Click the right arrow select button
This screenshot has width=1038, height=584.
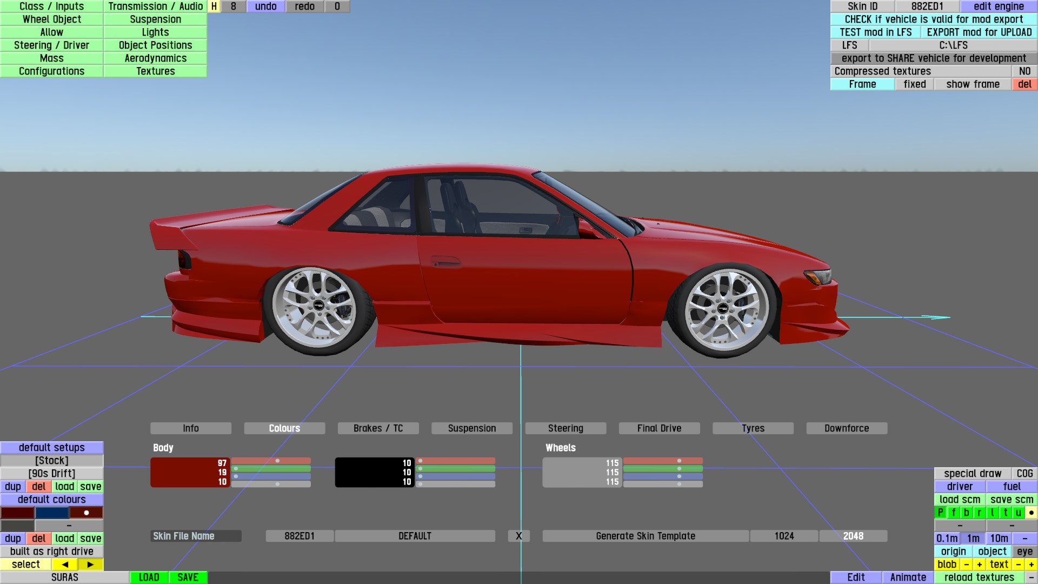pos(90,564)
